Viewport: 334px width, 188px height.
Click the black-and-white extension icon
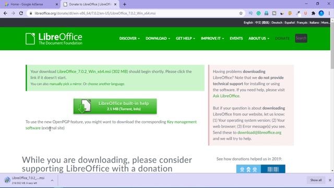pyautogui.click(x=282, y=13)
